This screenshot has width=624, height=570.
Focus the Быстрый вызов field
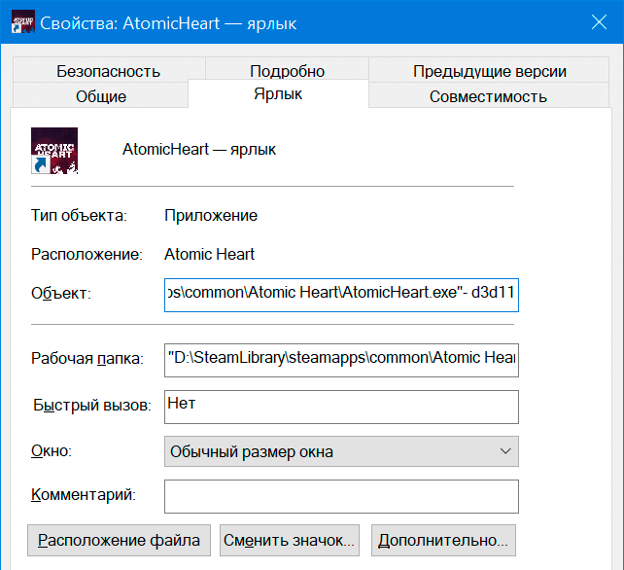pyautogui.click(x=341, y=407)
